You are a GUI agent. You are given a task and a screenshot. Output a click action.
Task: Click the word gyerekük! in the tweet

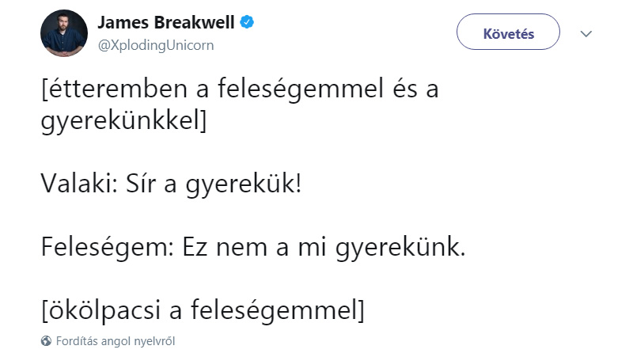click(x=244, y=185)
